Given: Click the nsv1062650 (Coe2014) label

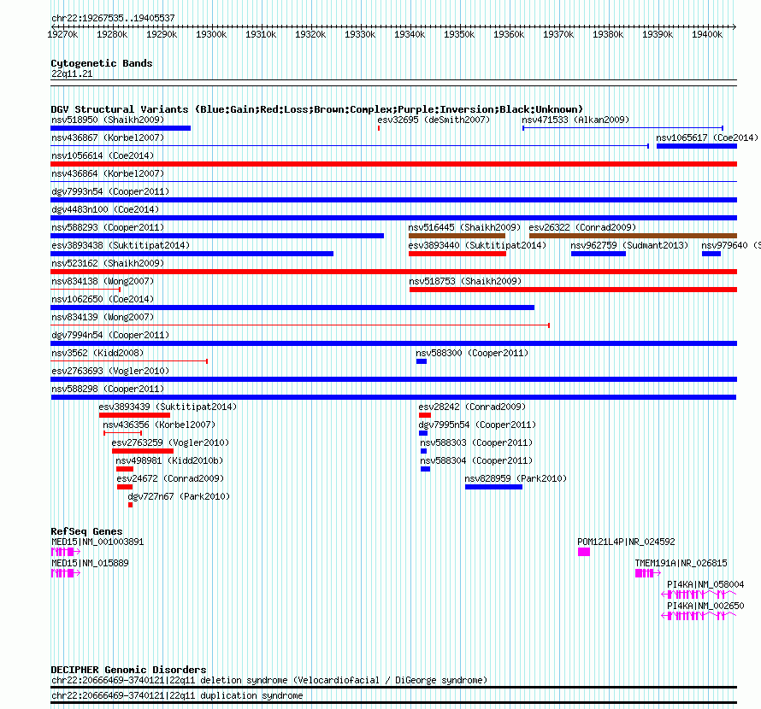Looking at the screenshot, I should point(103,299).
